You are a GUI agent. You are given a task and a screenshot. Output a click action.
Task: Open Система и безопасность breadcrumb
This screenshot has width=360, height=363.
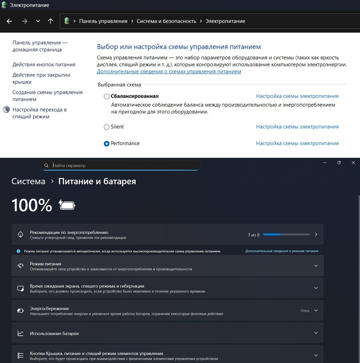point(166,21)
